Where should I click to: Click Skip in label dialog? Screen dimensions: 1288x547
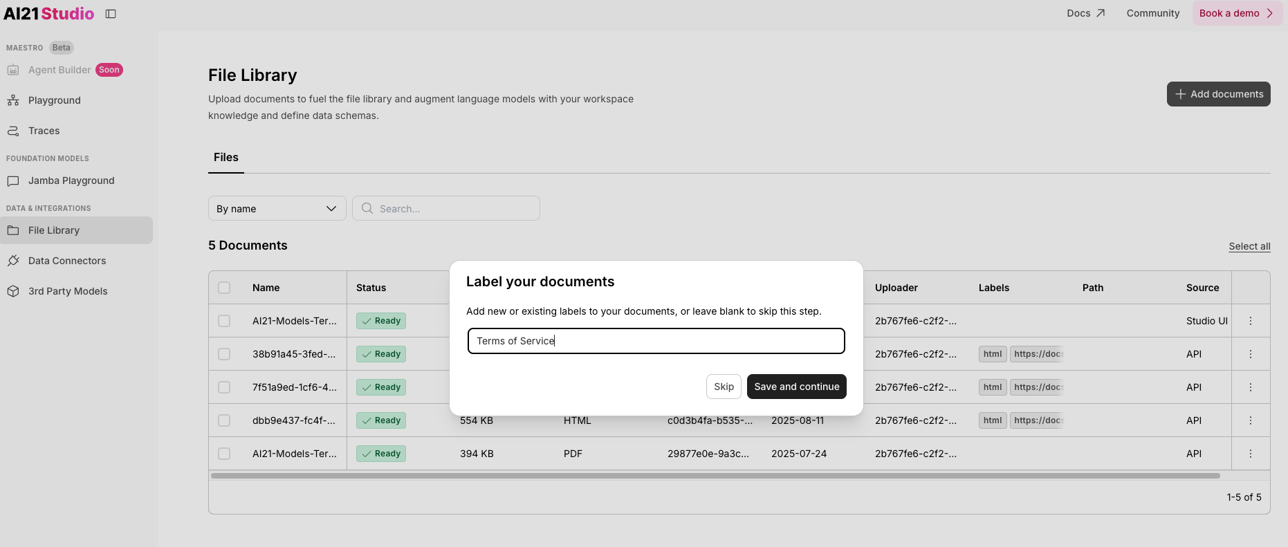pyautogui.click(x=724, y=387)
